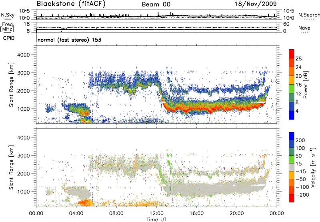Click the bright green segment of Velocity colorbar
Screen dimensions: 320x222
292,159
